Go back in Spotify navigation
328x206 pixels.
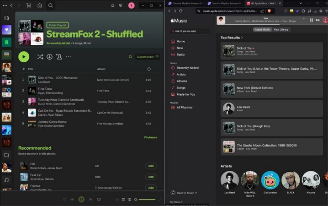click(11, 5)
